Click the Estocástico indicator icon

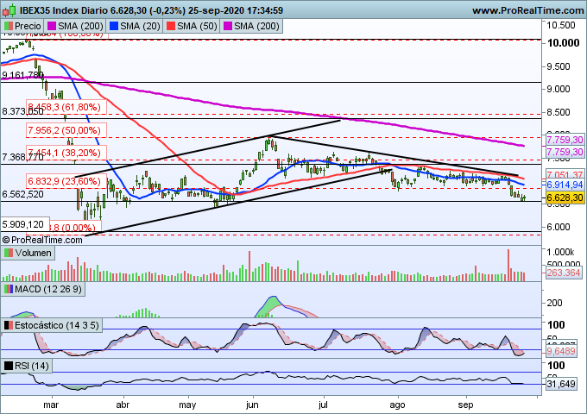pyautogui.click(x=9, y=325)
